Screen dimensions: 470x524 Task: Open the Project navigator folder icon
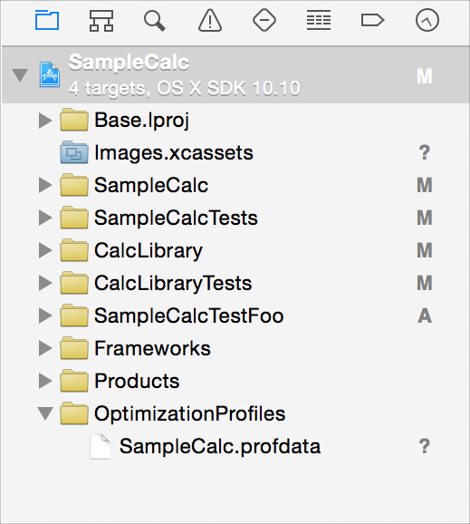coord(47,20)
